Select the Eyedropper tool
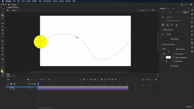Screen dimensions: 194x109 (x=2, y=51)
